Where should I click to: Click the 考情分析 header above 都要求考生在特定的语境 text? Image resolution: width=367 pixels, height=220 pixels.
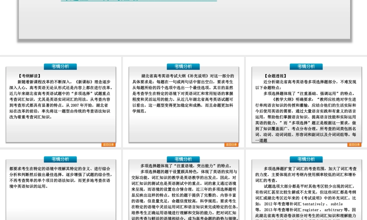coord(60,159)
